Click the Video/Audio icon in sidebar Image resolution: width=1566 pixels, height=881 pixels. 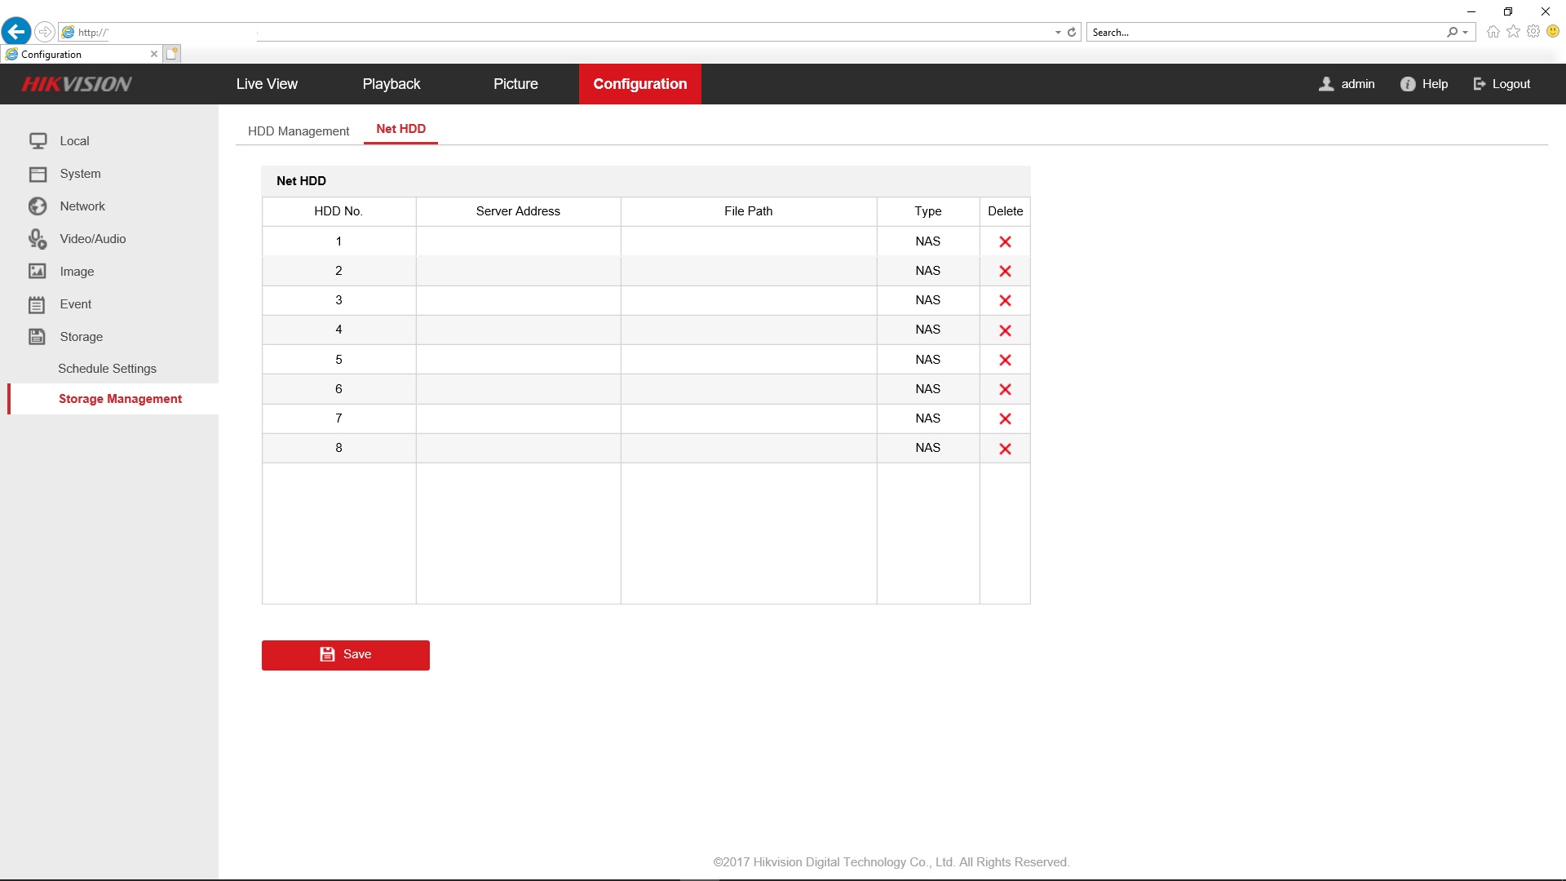(x=38, y=239)
